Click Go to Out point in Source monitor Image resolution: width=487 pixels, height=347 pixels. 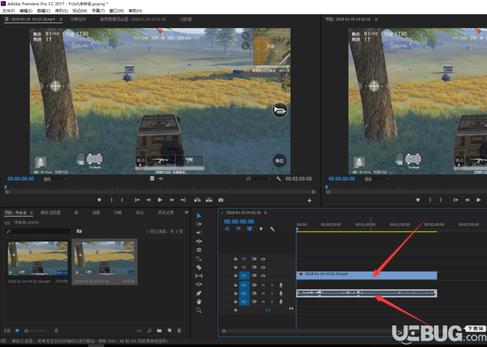coord(183,200)
